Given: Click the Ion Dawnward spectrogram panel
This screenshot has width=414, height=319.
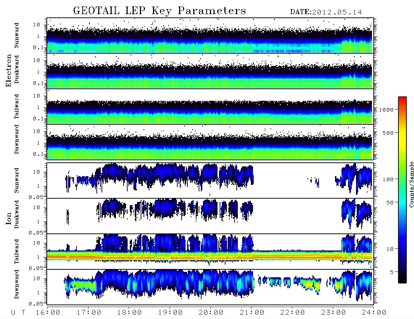Looking at the screenshot, I should tap(210, 287).
